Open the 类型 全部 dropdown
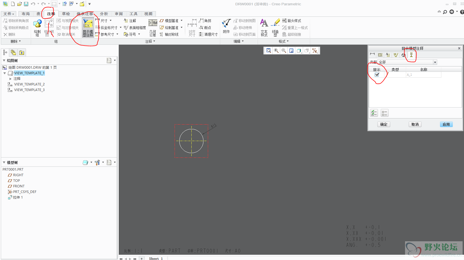This screenshot has height=260, width=464. click(x=435, y=62)
